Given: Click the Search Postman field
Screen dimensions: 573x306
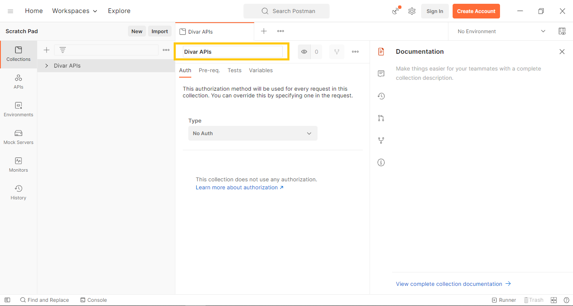Looking at the screenshot, I should (286, 11).
